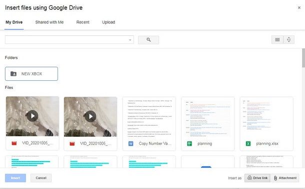Select the planning spreadsheet preview
Screen dimensions: 305x189
pyautogui.click(x=207, y=117)
